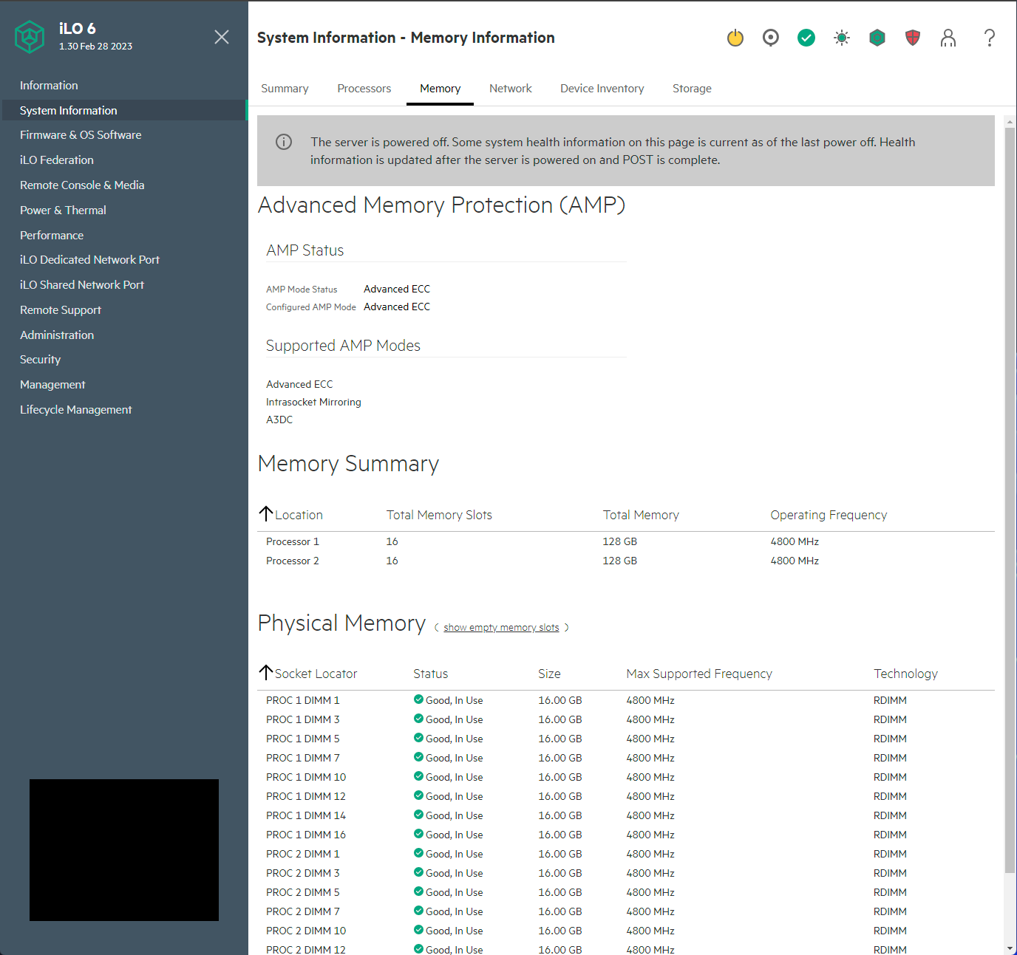Open Power & Thermal in sidebar
Viewport: 1017px width, 955px height.
pos(63,210)
